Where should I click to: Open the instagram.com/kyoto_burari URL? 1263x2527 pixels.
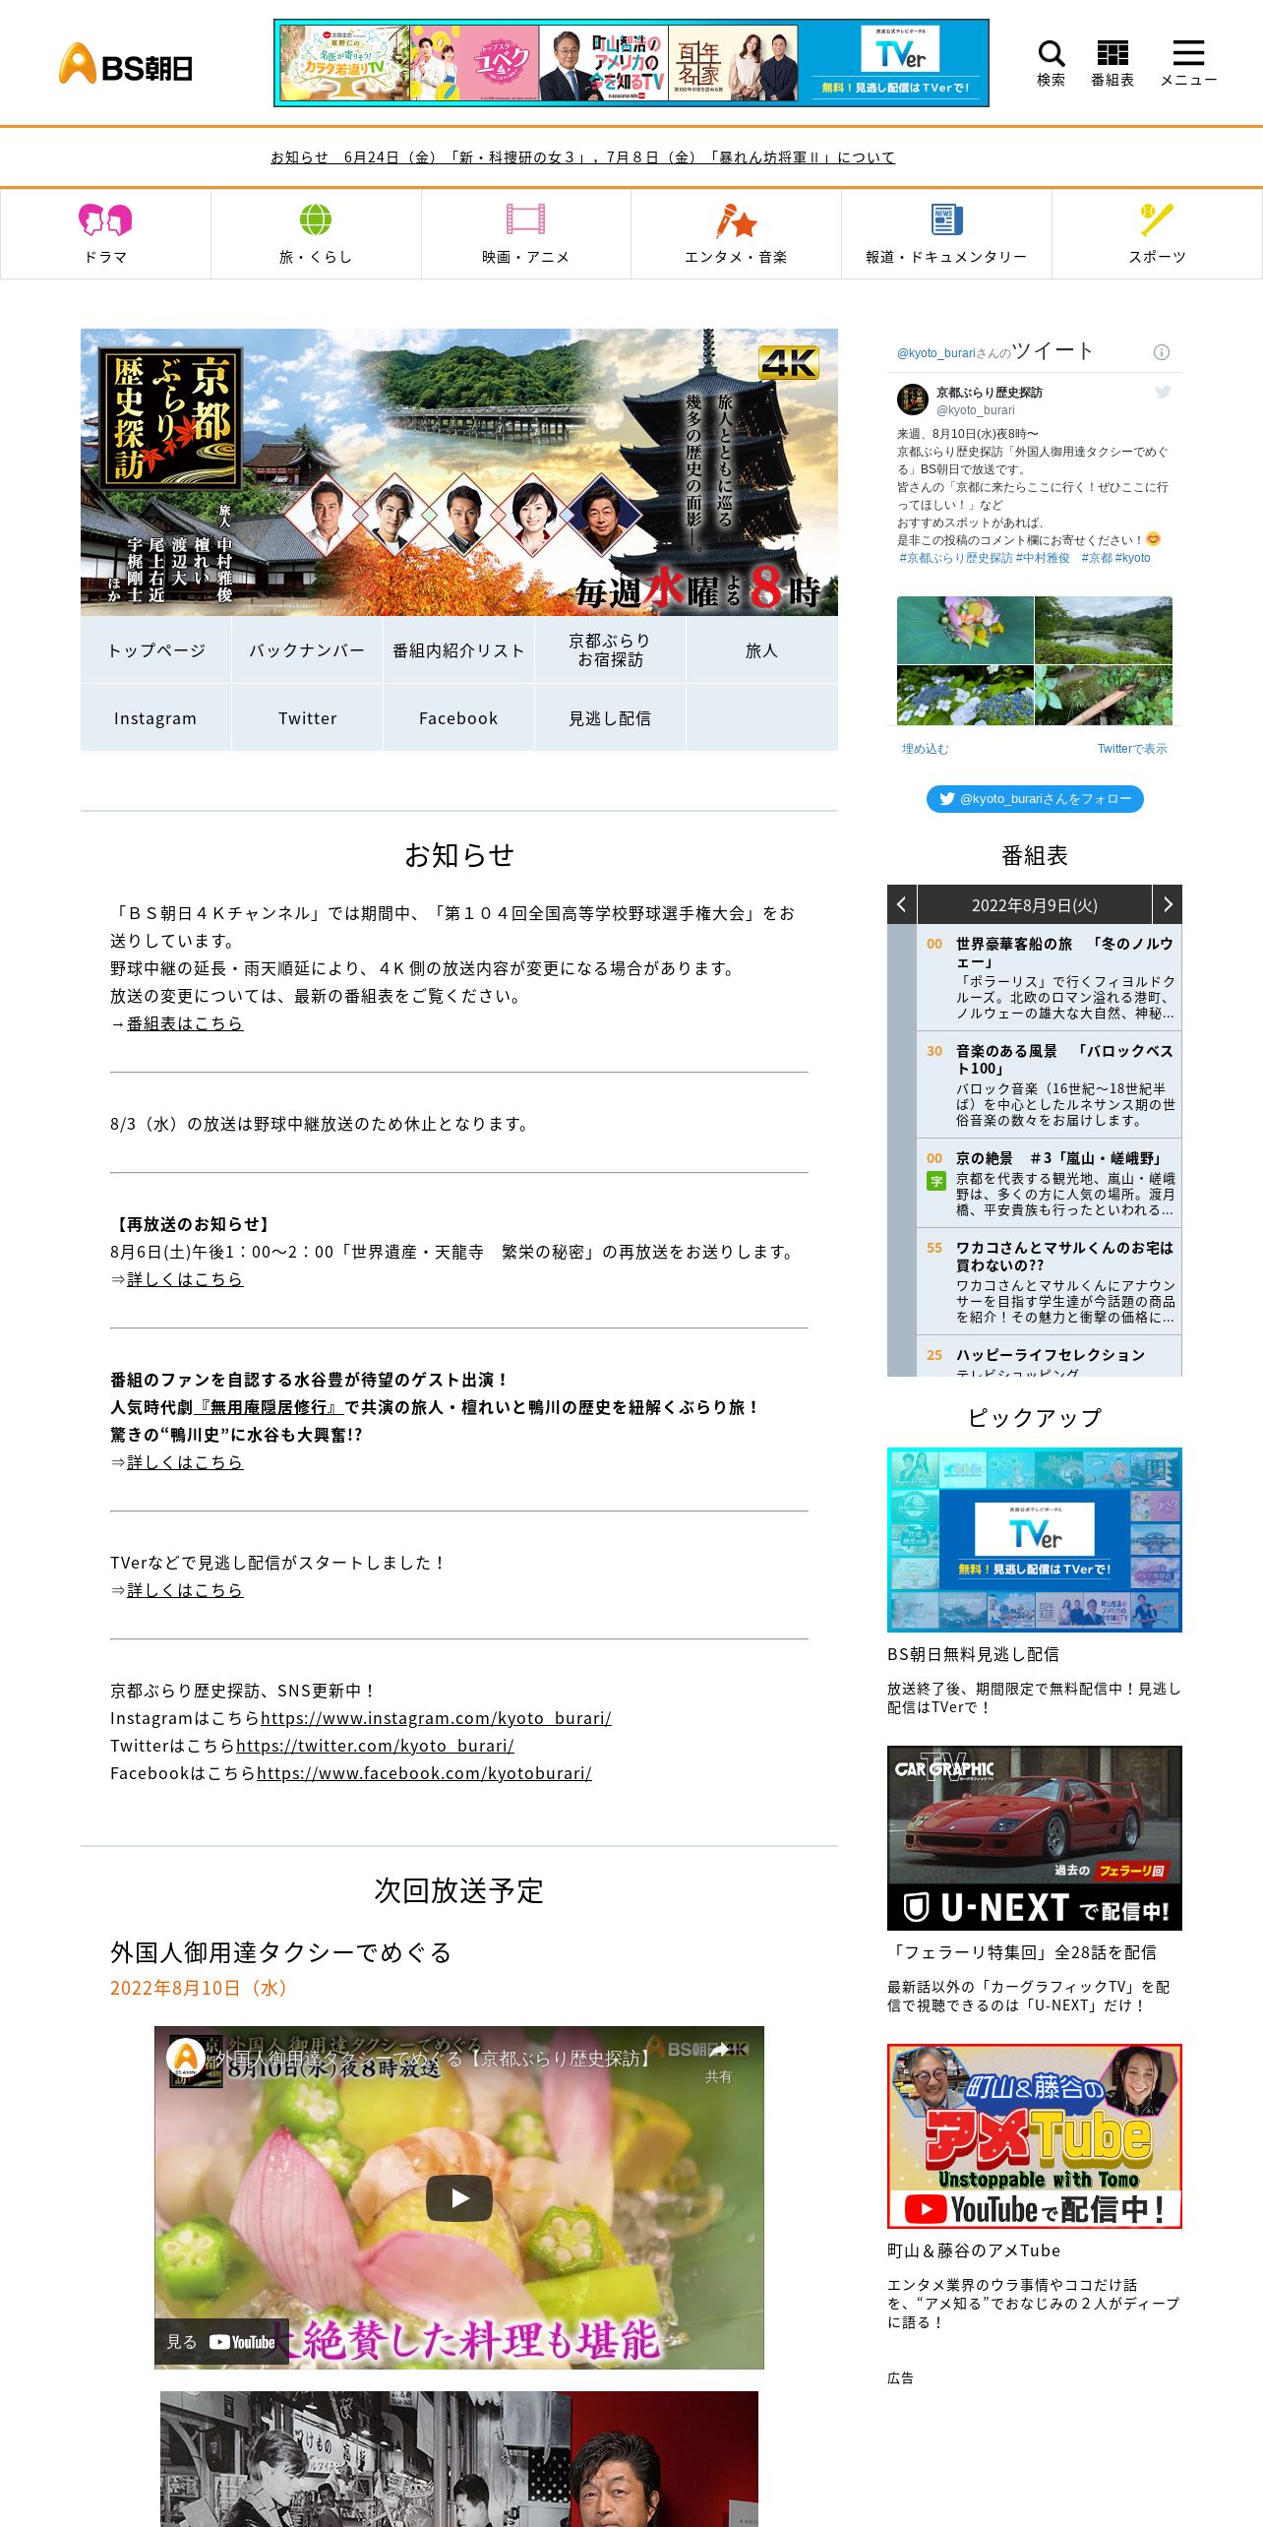pyautogui.click(x=436, y=1718)
